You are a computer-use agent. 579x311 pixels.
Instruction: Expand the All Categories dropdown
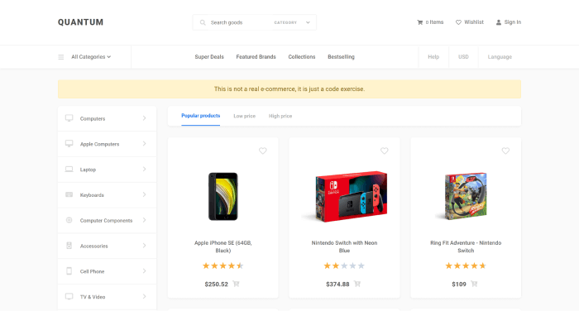point(91,57)
